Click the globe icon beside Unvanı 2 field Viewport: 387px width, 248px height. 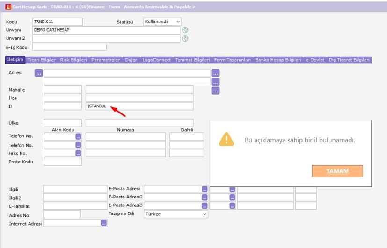185,39
